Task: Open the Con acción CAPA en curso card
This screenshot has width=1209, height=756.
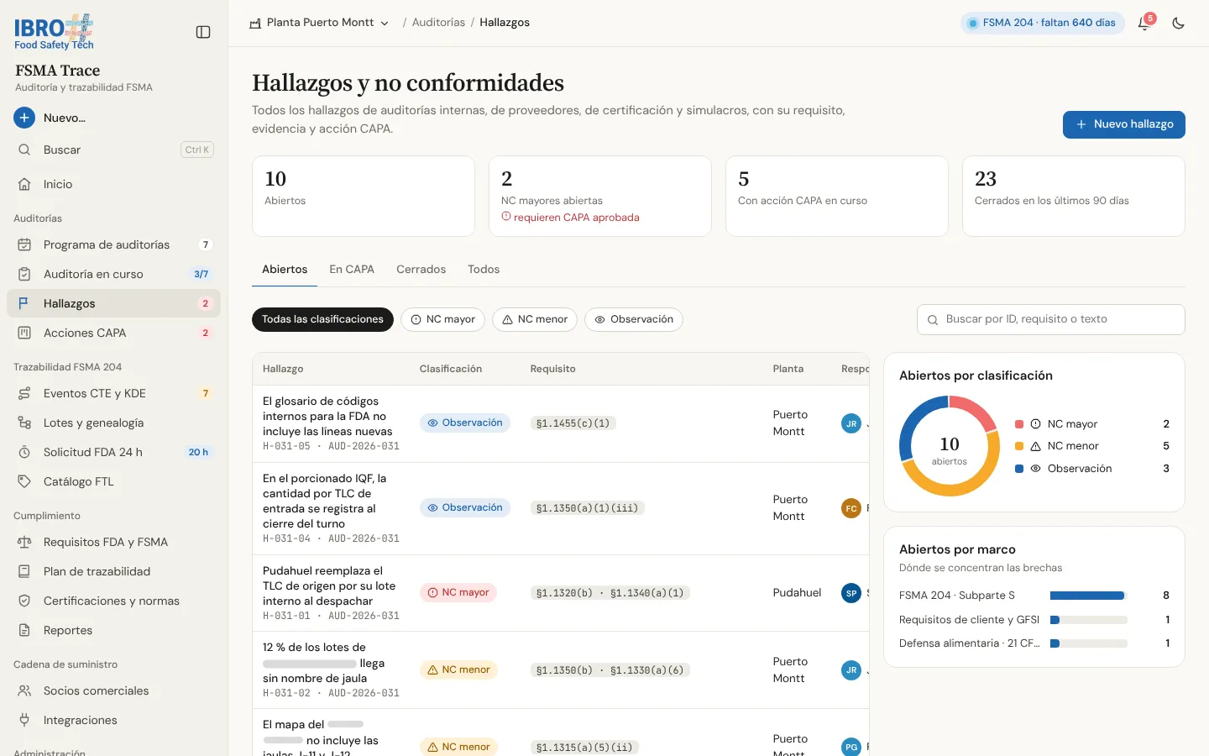Action: click(836, 196)
